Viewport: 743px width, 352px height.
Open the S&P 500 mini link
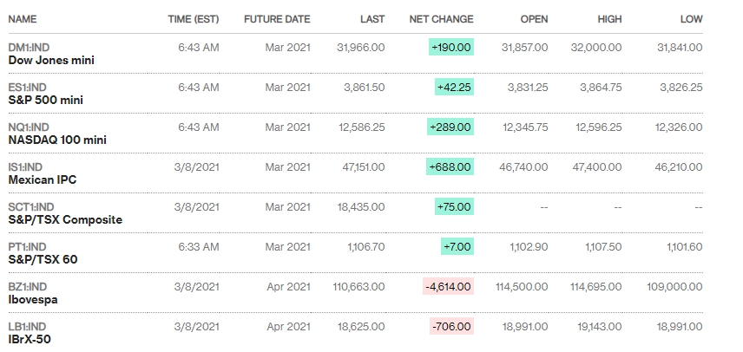click(x=45, y=101)
